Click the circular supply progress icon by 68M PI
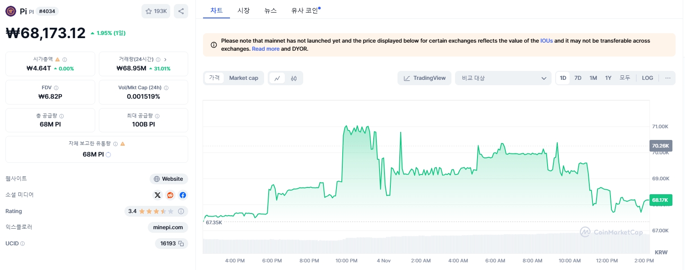685x270 pixels. pos(108,154)
